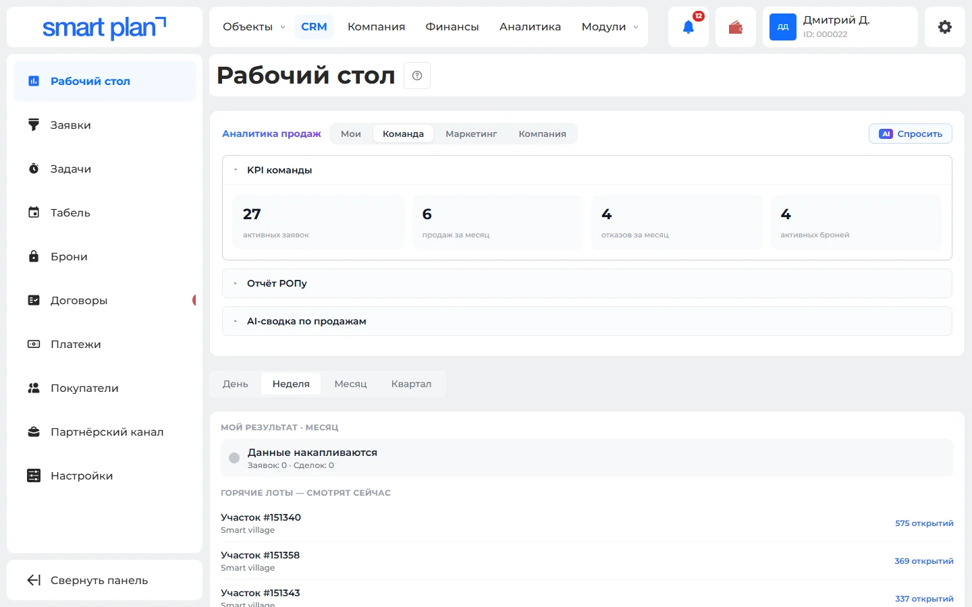The height and width of the screenshot is (607, 972).
Task: Open the Компания top menu
Action: click(x=377, y=27)
